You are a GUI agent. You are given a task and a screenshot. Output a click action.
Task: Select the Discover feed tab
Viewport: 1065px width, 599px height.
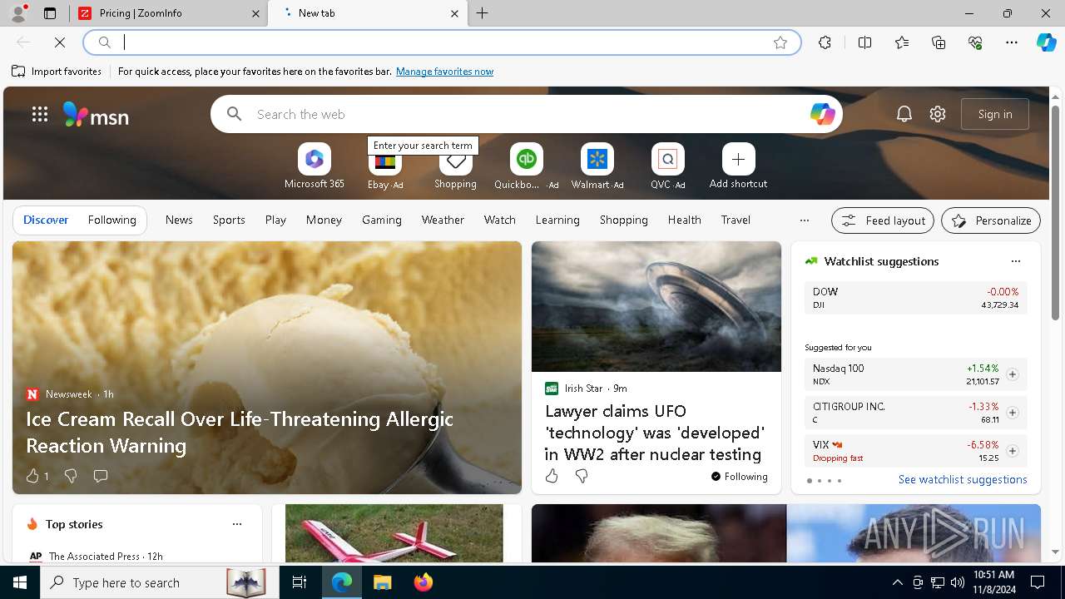(46, 220)
